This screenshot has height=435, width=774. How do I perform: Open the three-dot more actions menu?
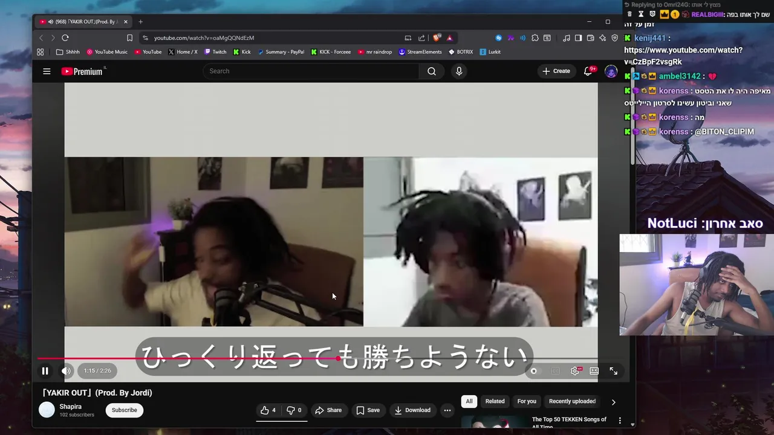[x=447, y=410]
